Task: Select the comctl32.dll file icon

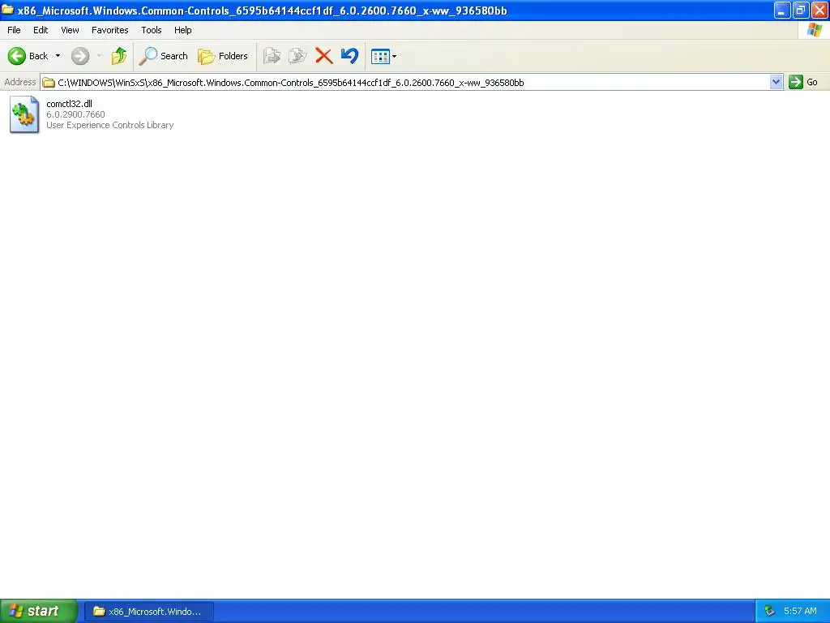Action: [x=24, y=114]
